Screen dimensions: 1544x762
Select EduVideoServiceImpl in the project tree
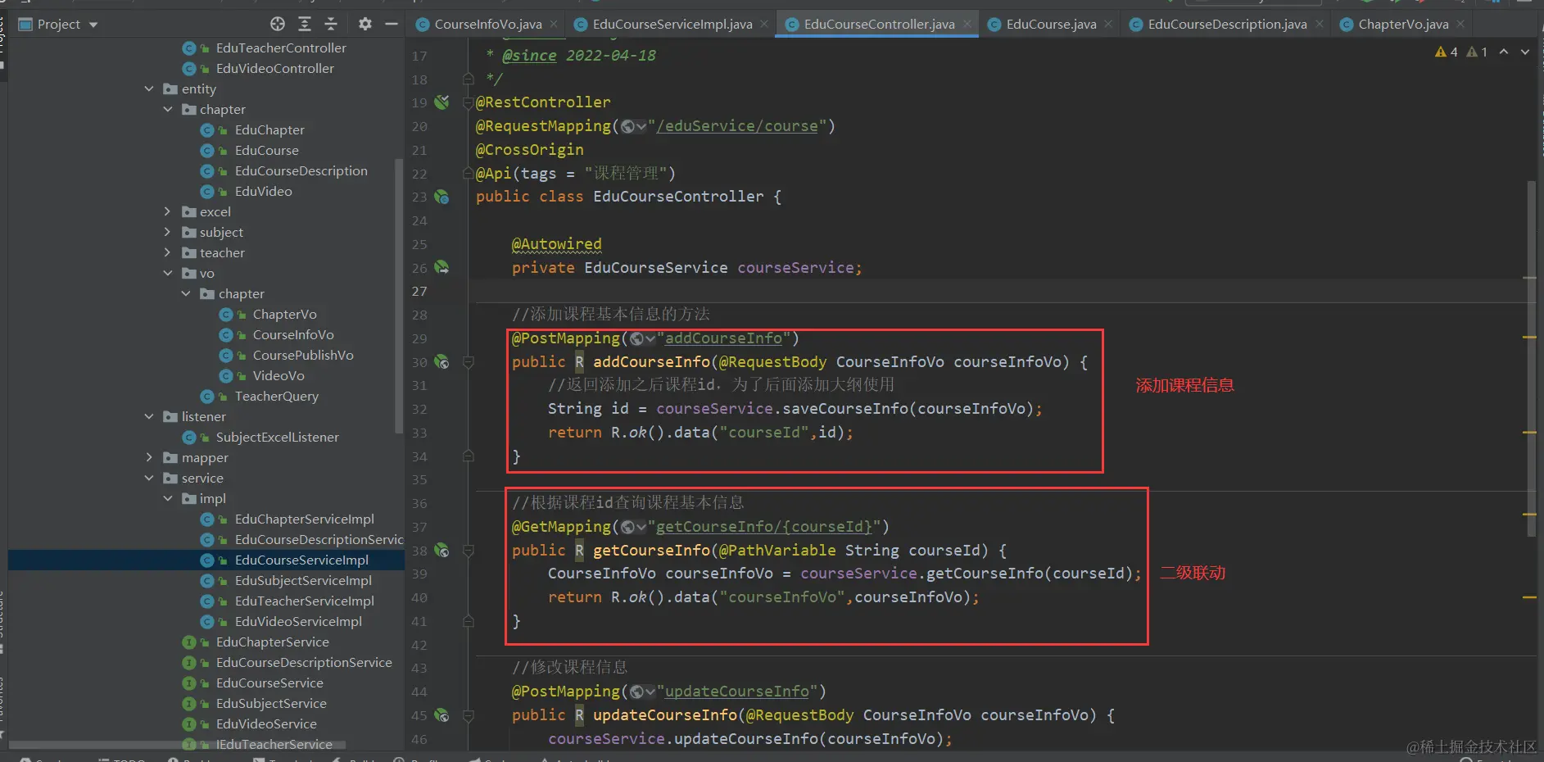pyautogui.click(x=298, y=622)
